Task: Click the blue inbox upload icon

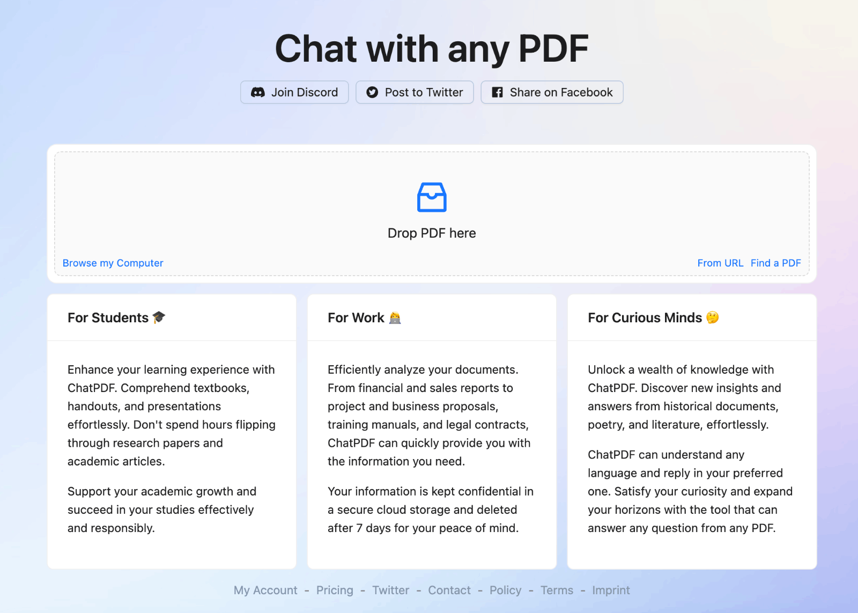Action: pyautogui.click(x=432, y=197)
